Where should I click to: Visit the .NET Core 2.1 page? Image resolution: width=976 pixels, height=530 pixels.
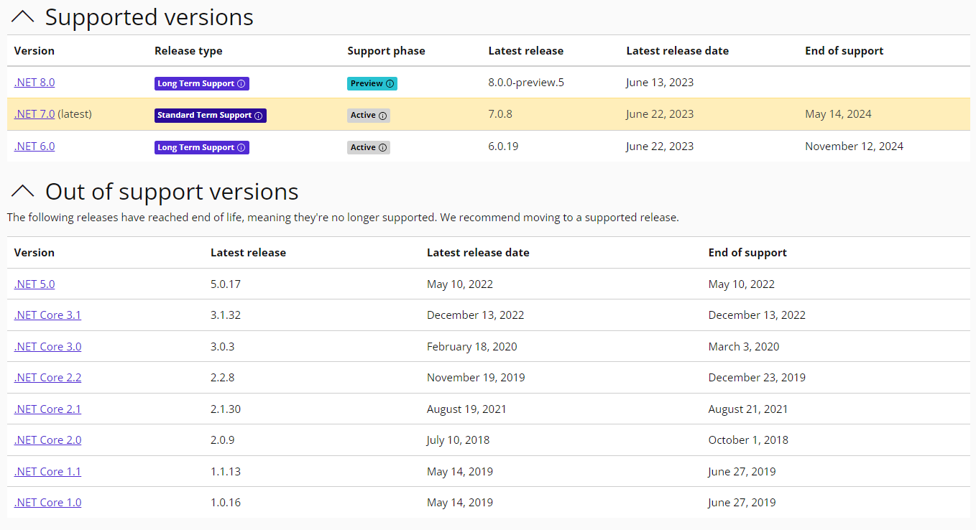47,409
